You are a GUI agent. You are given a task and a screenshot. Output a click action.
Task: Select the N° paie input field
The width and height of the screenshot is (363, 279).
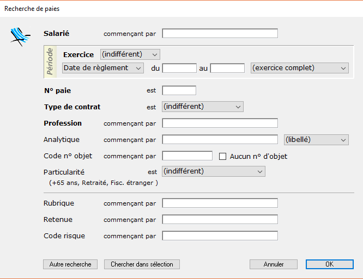coord(179,90)
